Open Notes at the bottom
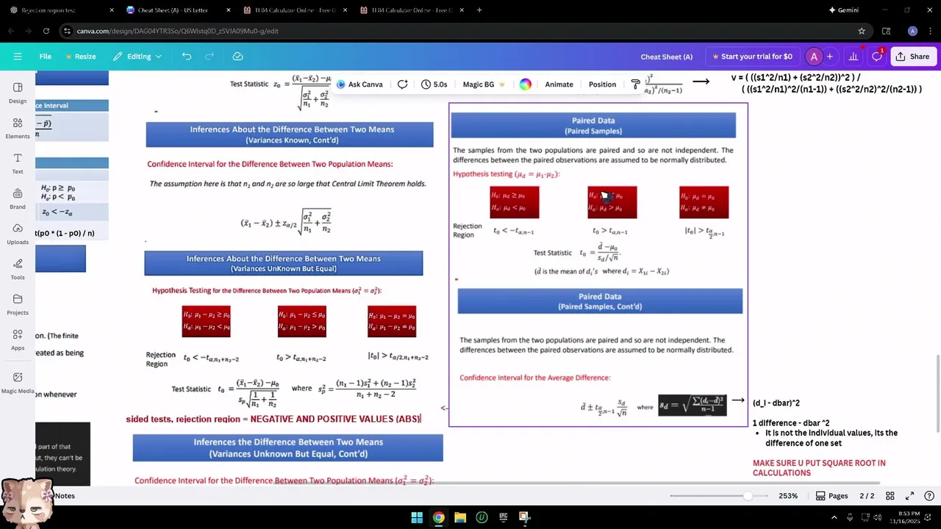Viewport: 941px width, 529px height. pos(65,496)
